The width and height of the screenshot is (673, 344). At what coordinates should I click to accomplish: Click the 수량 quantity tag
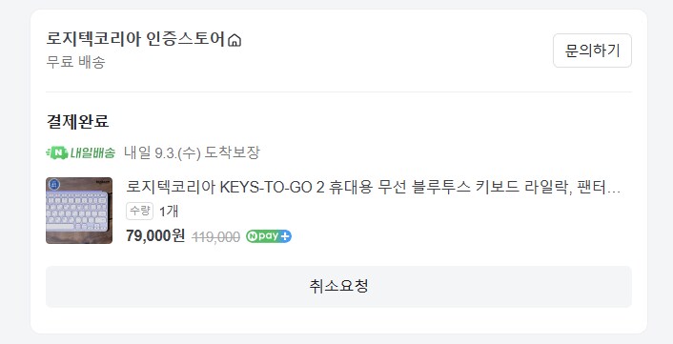(x=139, y=211)
